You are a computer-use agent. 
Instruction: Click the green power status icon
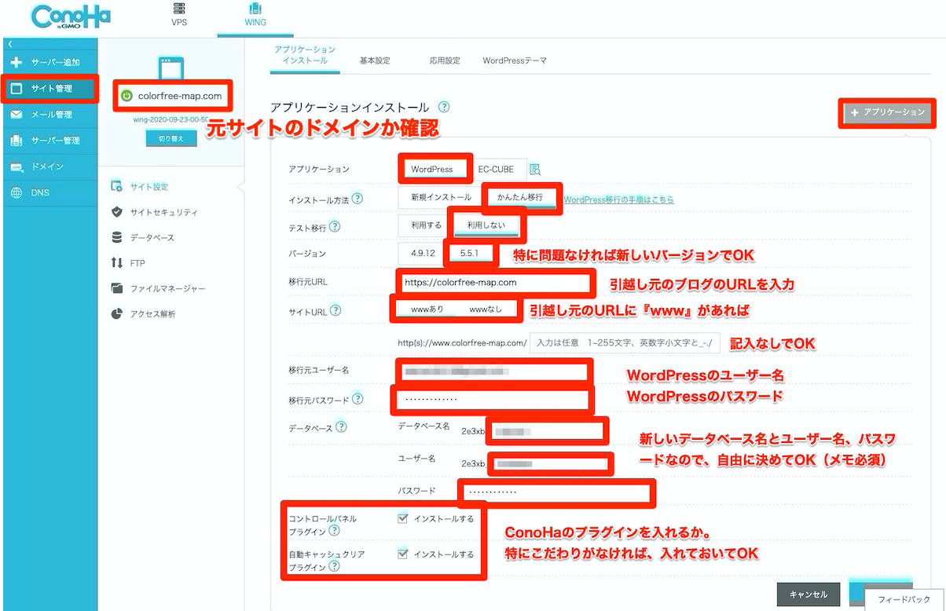click(x=126, y=97)
